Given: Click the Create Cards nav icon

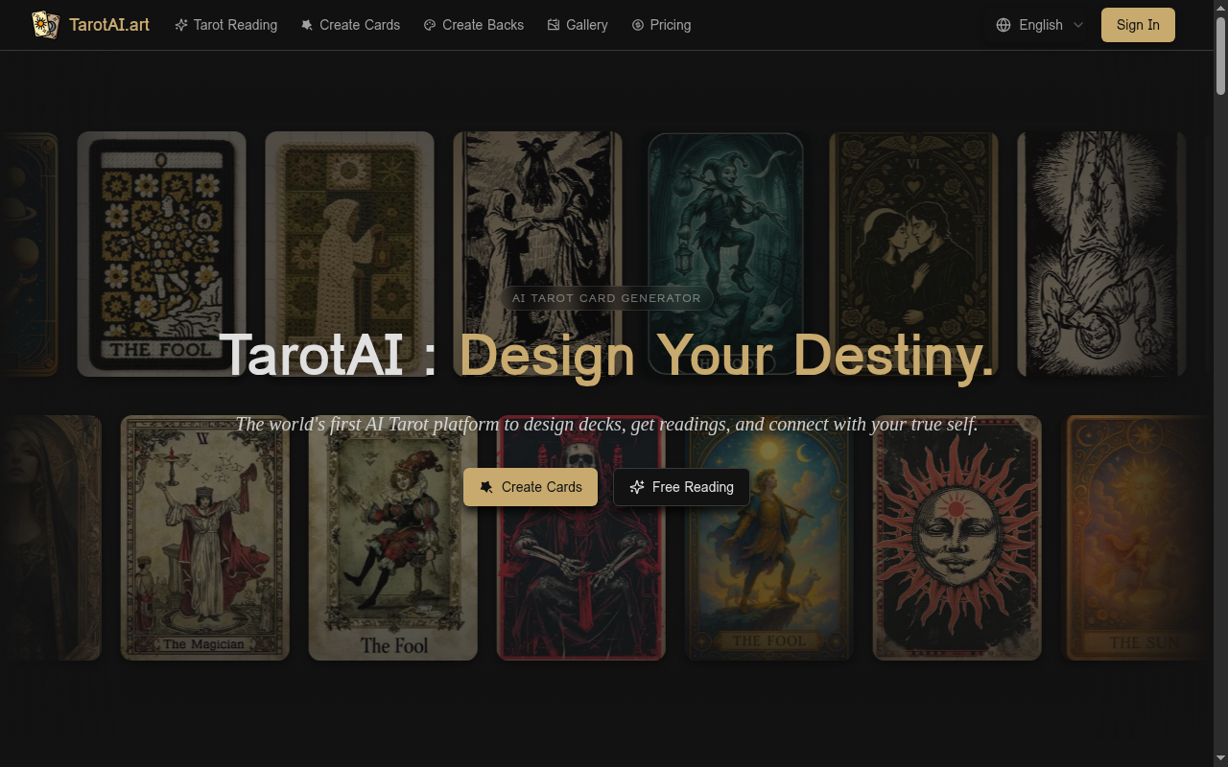Looking at the screenshot, I should tap(307, 25).
